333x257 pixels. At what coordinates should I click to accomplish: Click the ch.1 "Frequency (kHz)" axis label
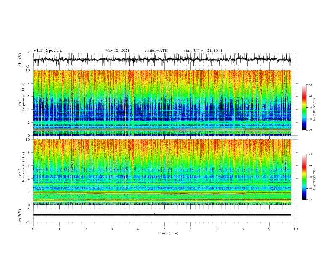(24, 97)
